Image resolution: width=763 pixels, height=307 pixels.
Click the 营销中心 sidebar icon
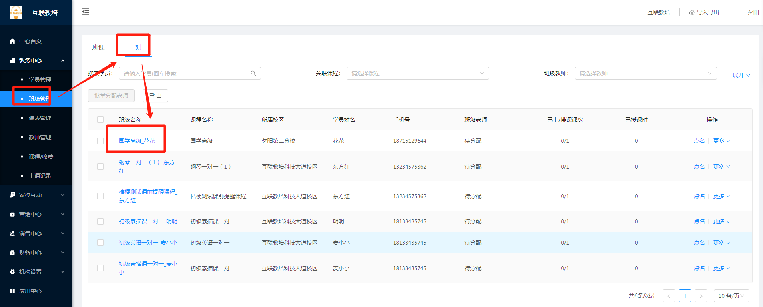(12, 214)
